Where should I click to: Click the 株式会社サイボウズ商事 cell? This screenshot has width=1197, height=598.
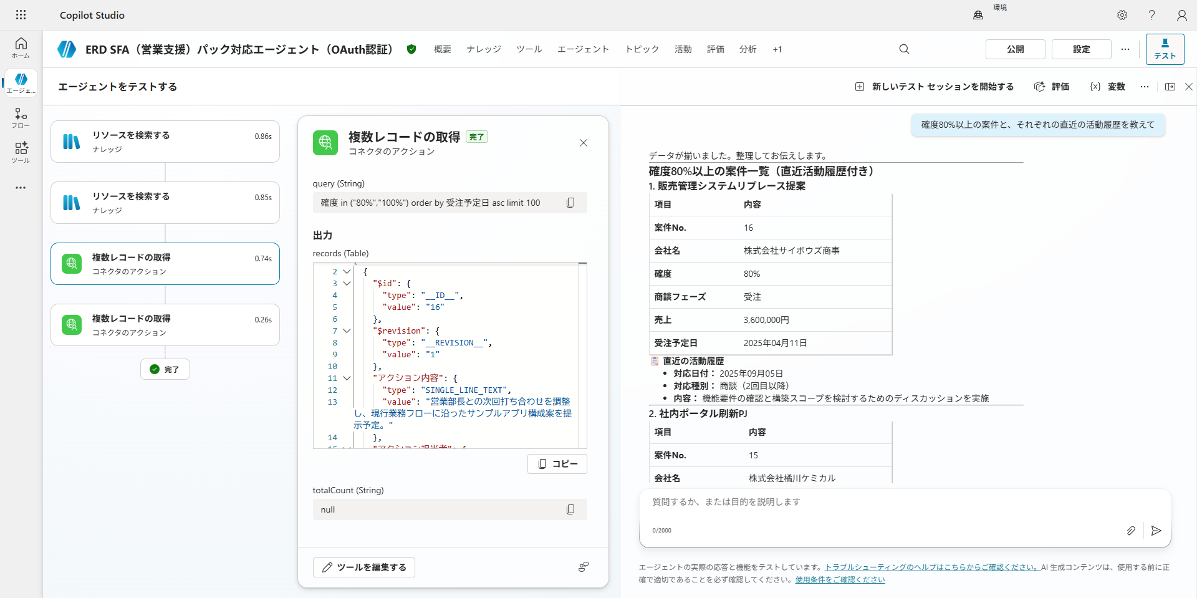coord(791,251)
